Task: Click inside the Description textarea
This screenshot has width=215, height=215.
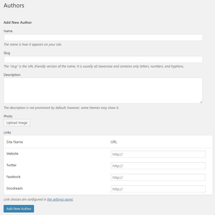Action: pyautogui.click(x=103, y=90)
